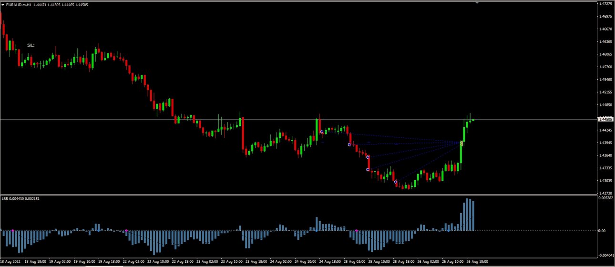Click the 23 Aug 02:00 time label
The height and width of the screenshot is (267, 615).
[x=208, y=262]
